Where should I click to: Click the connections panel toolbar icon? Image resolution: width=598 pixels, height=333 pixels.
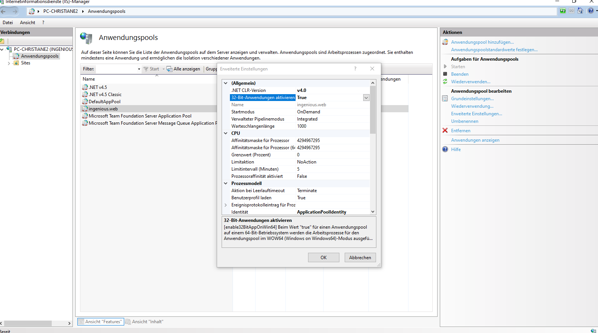(x=2, y=41)
